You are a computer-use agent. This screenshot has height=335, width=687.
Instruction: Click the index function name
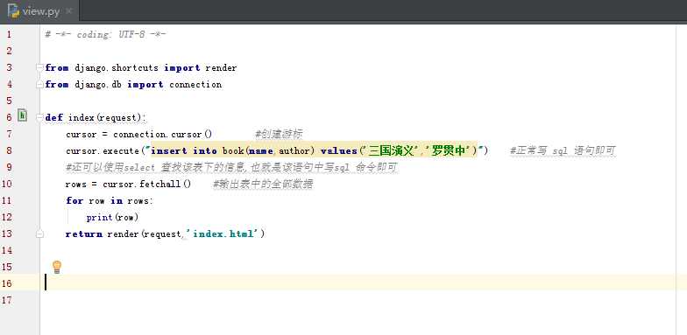tap(81, 117)
